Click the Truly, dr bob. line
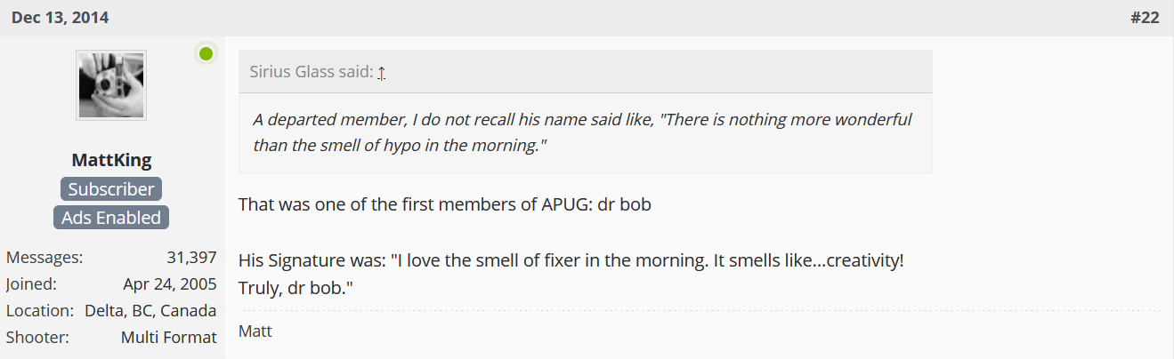 click(297, 289)
